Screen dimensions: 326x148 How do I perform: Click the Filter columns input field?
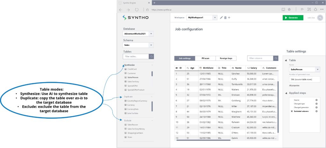(260, 59)
